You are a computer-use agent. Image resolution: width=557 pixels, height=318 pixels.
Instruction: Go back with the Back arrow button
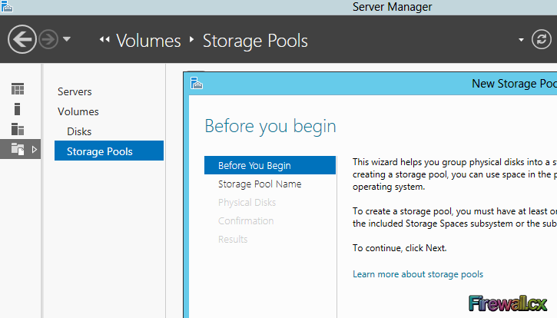pos(22,39)
